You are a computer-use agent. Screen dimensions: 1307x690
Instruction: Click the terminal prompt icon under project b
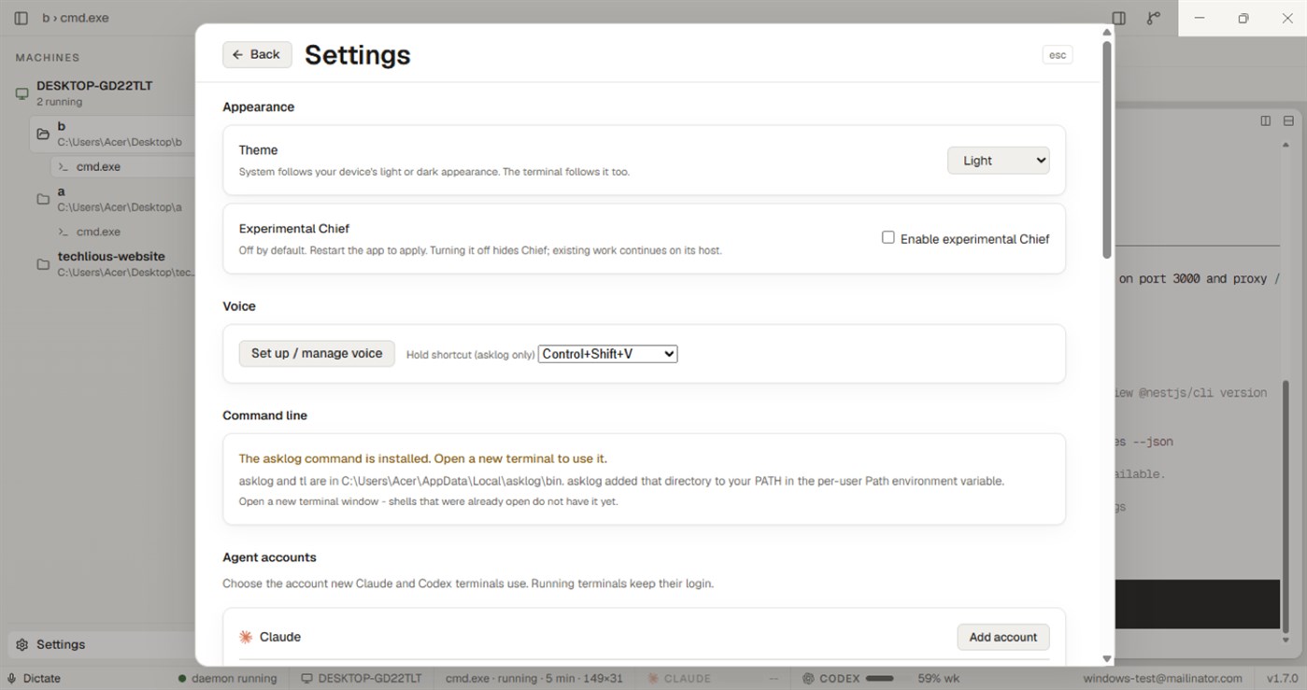point(64,167)
